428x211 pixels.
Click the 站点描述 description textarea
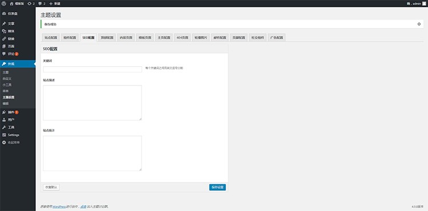pos(92,103)
